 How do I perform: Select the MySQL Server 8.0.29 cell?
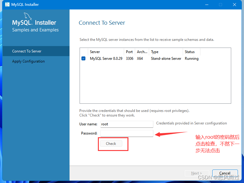tap(106, 59)
